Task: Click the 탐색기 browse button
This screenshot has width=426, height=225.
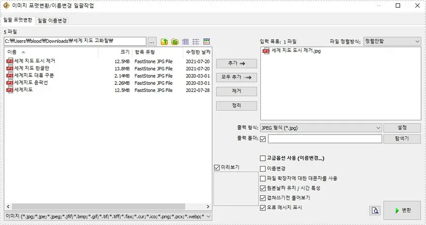Action: [x=402, y=139]
